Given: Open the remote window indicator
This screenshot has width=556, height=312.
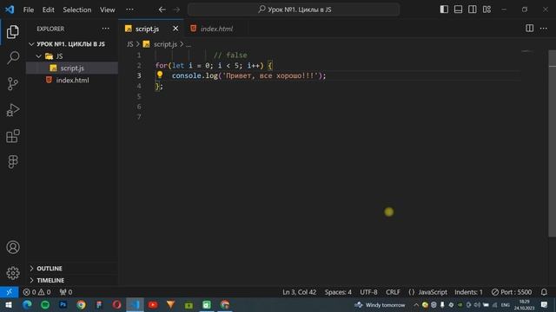Looking at the screenshot, I should click(10, 292).
